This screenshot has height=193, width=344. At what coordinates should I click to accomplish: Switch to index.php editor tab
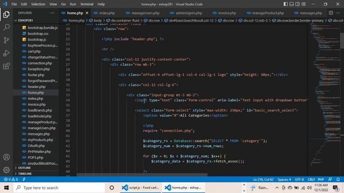tap(107, 13)
